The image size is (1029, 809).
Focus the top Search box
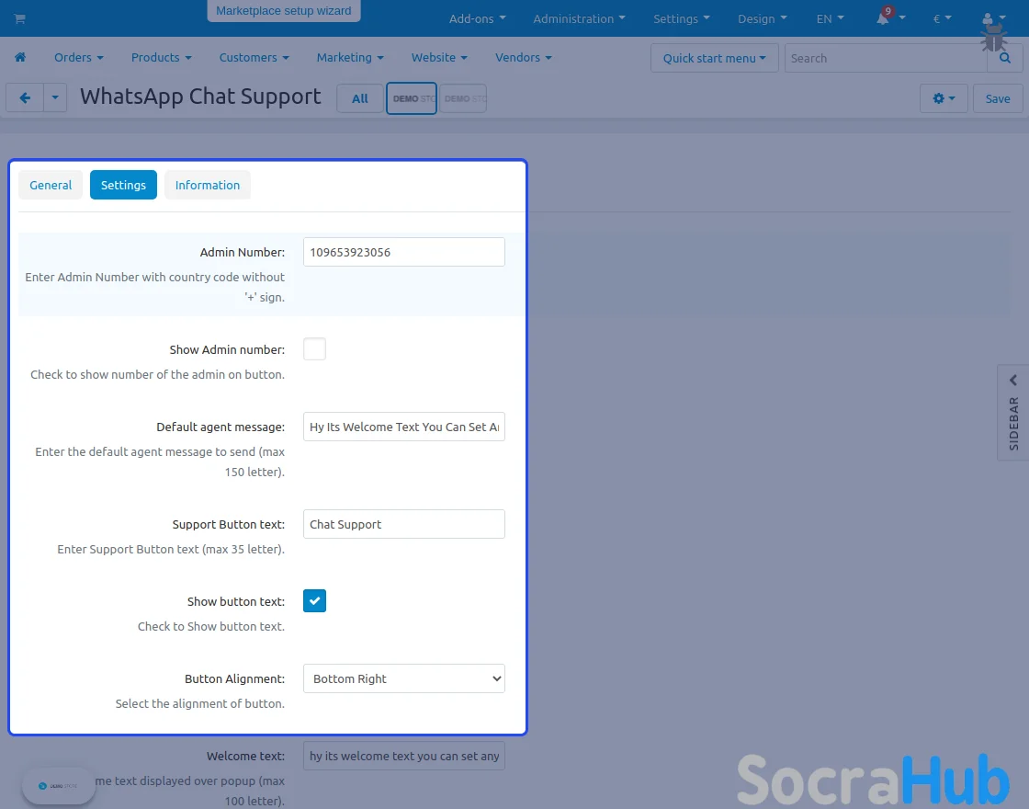tap(886, 58)
